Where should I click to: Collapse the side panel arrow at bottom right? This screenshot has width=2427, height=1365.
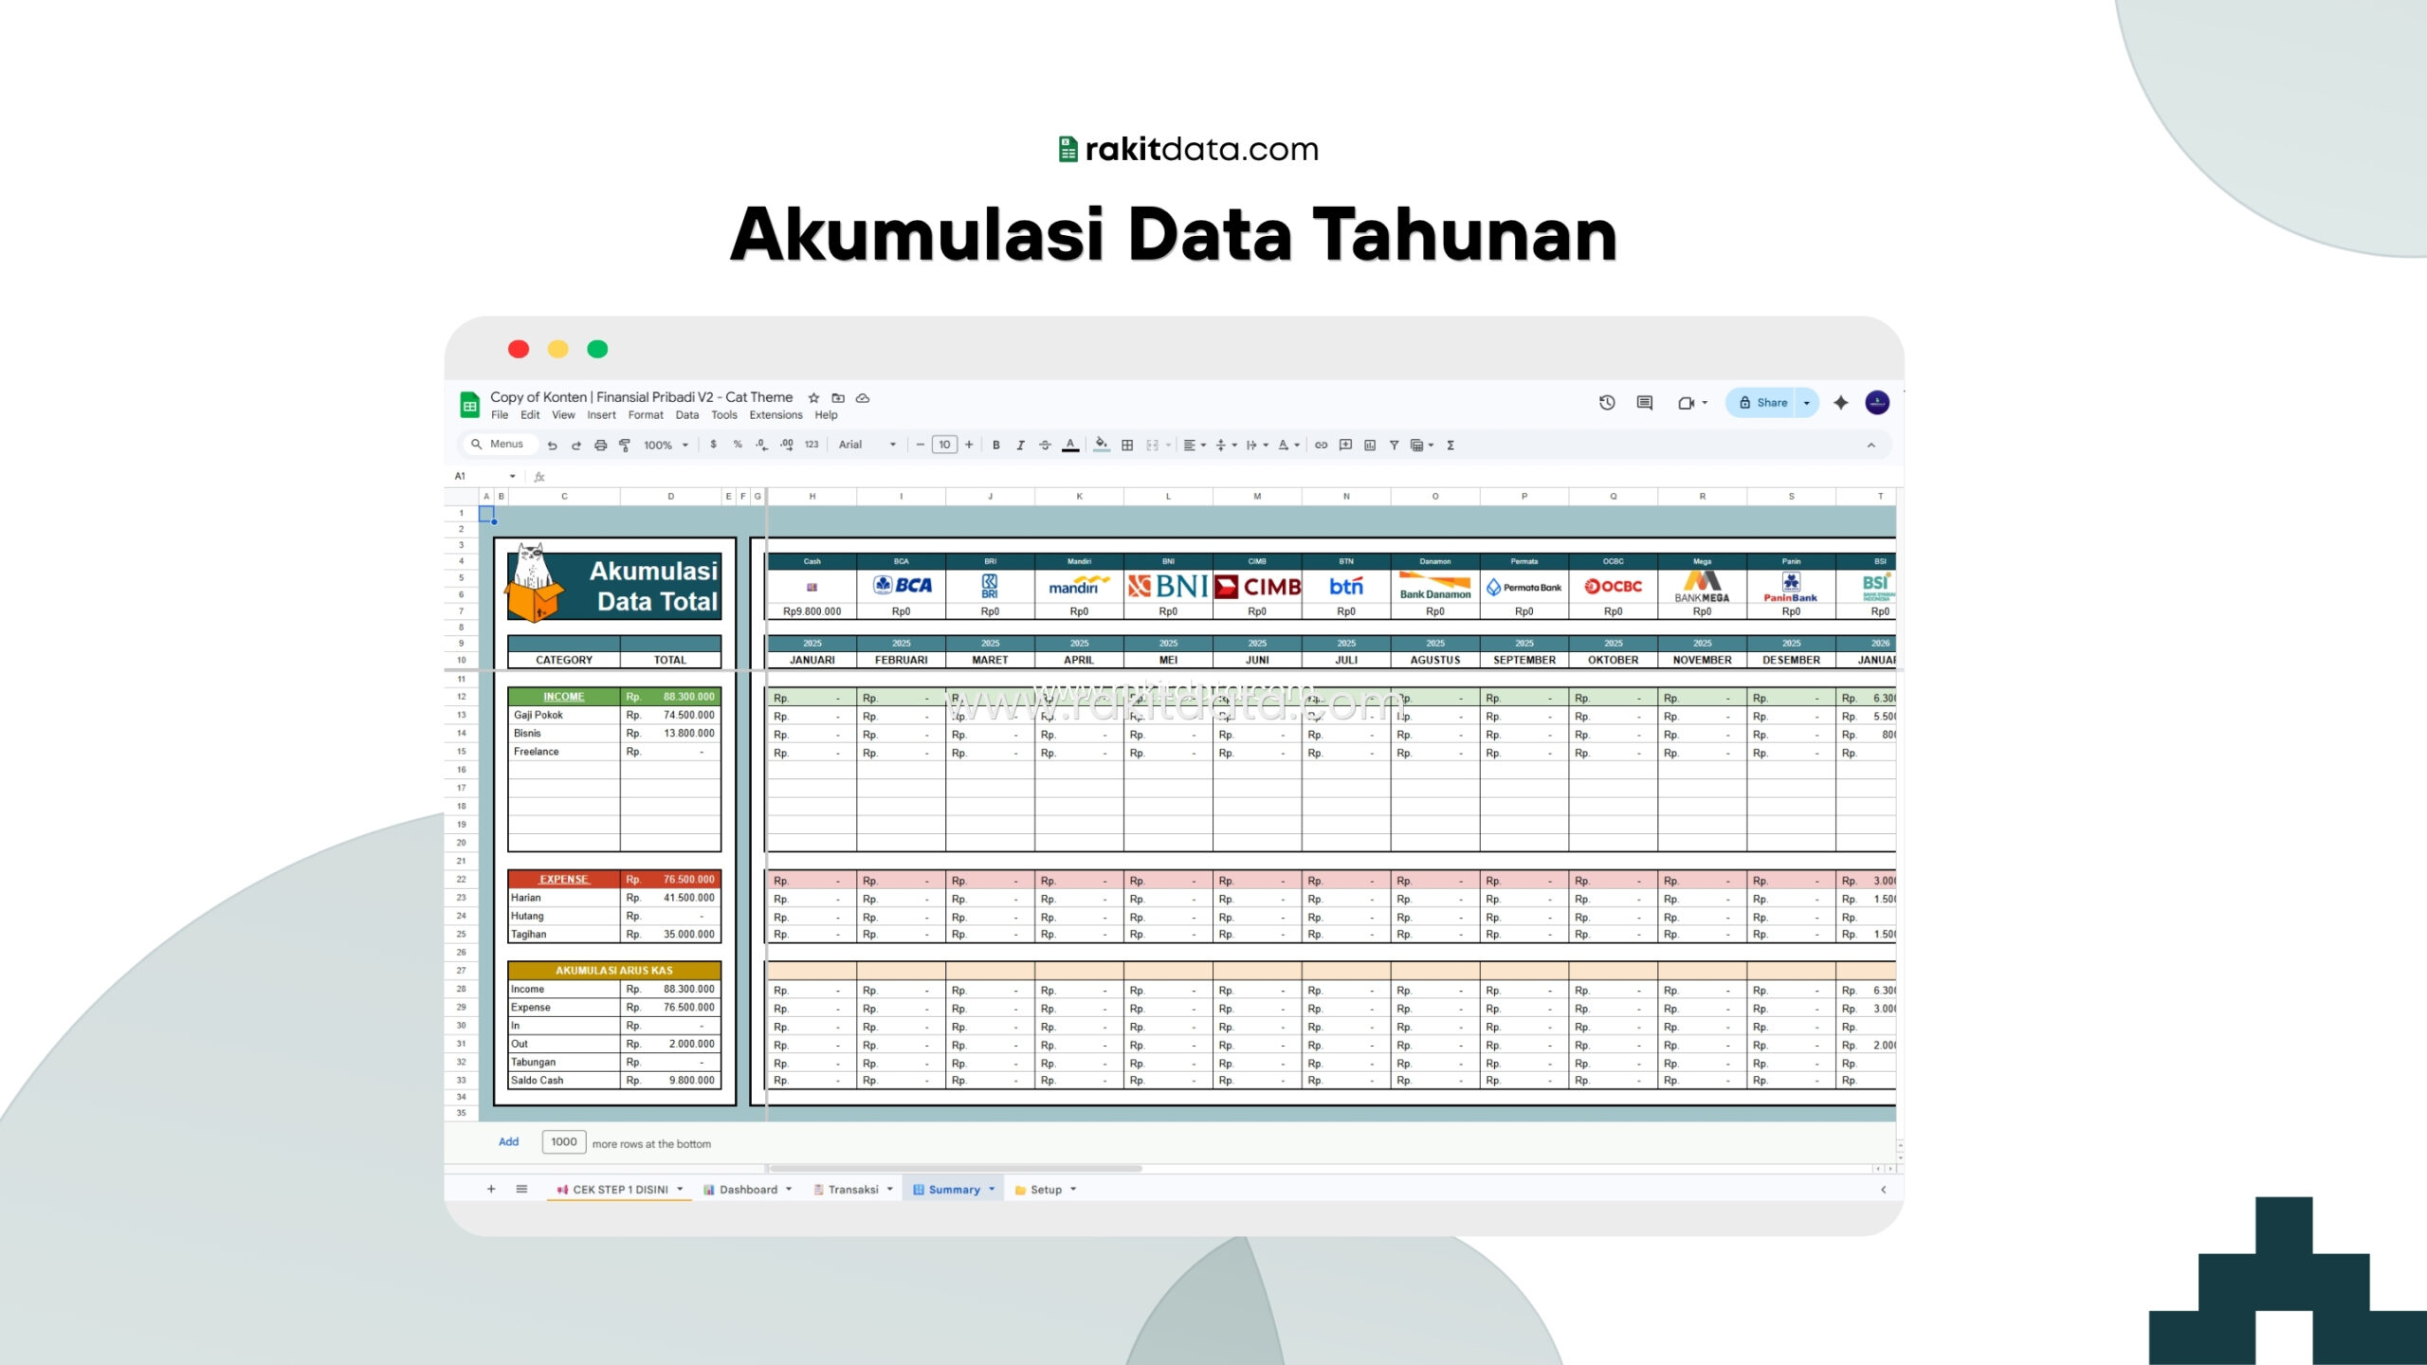[1884, 1190]
